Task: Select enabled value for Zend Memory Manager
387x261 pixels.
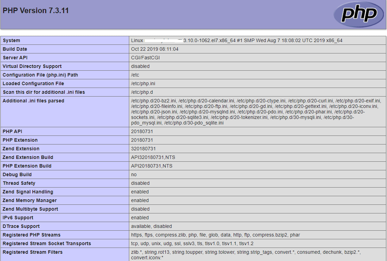Action: (x=140, y=201)
